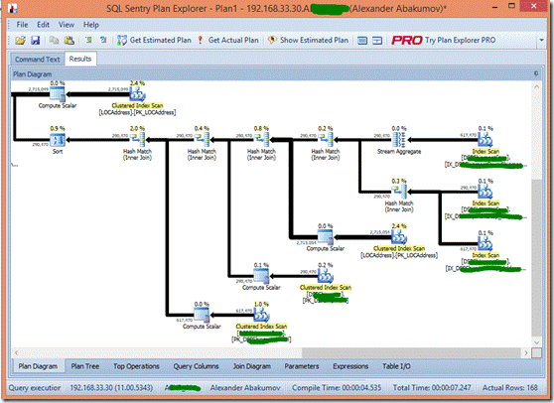Click the scroll left arrow of plan diagram

click(16, 352)
